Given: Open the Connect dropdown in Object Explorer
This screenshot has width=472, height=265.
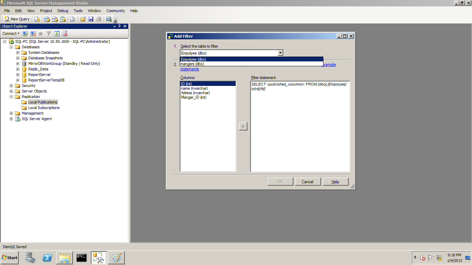Looking at the screenshot, I should coord(11,33).
